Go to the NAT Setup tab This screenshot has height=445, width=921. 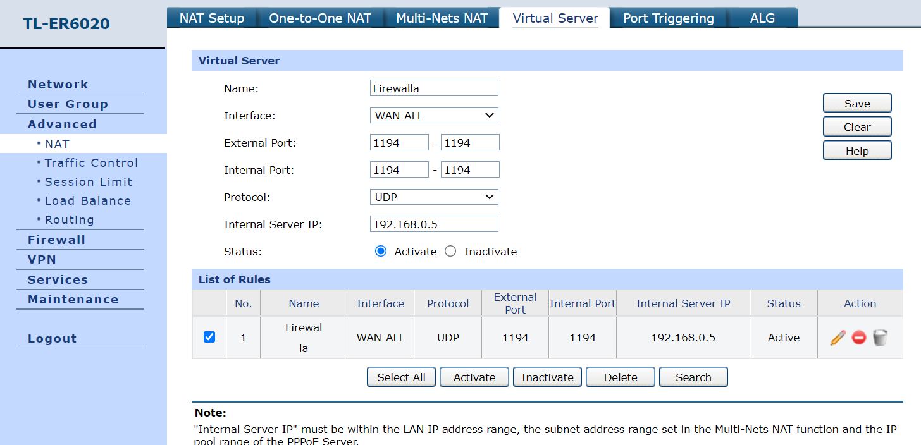tap(212, 18)
